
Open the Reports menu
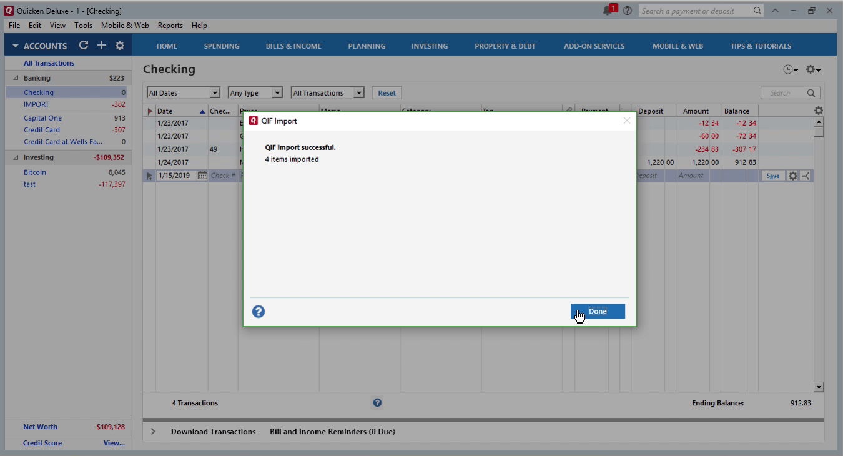pyautogui.click(x=170, y=26)
